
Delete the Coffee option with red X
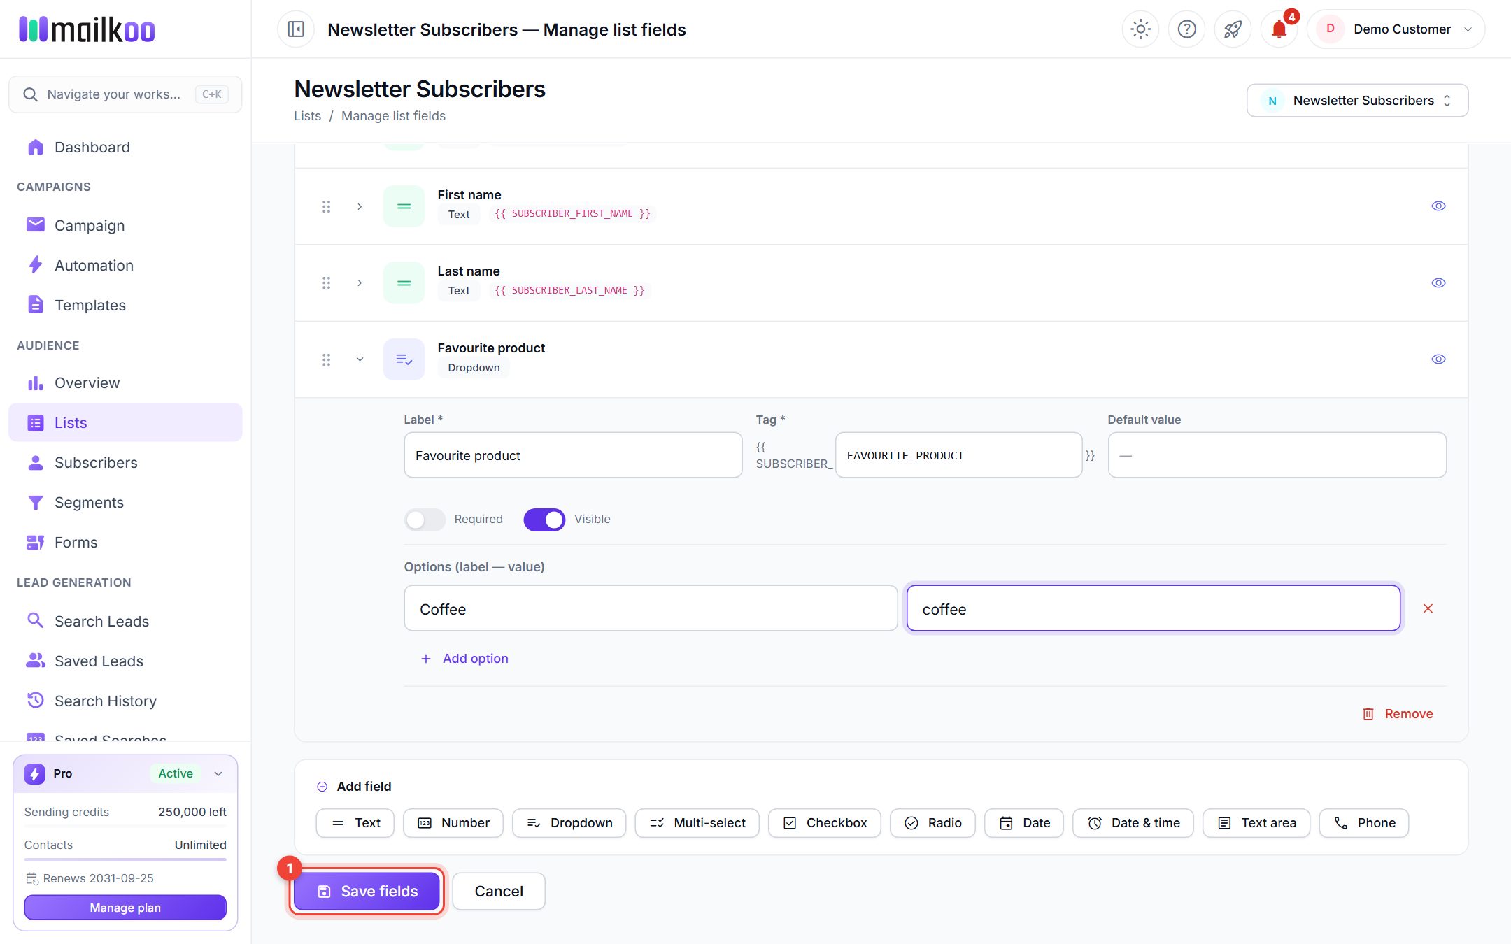tap(1428, 608)
